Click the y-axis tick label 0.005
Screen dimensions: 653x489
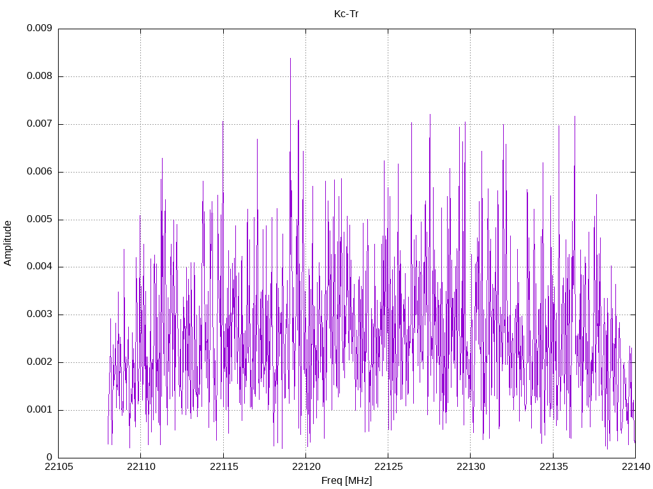[x=40, y=220]
